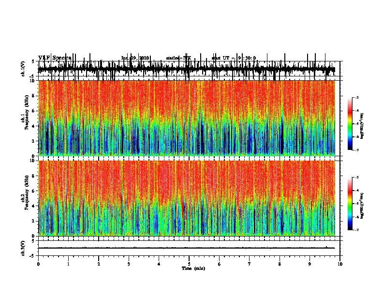
Task: Click the ch.2 frequency axis 4 tick label
Action: coord(34,206)
